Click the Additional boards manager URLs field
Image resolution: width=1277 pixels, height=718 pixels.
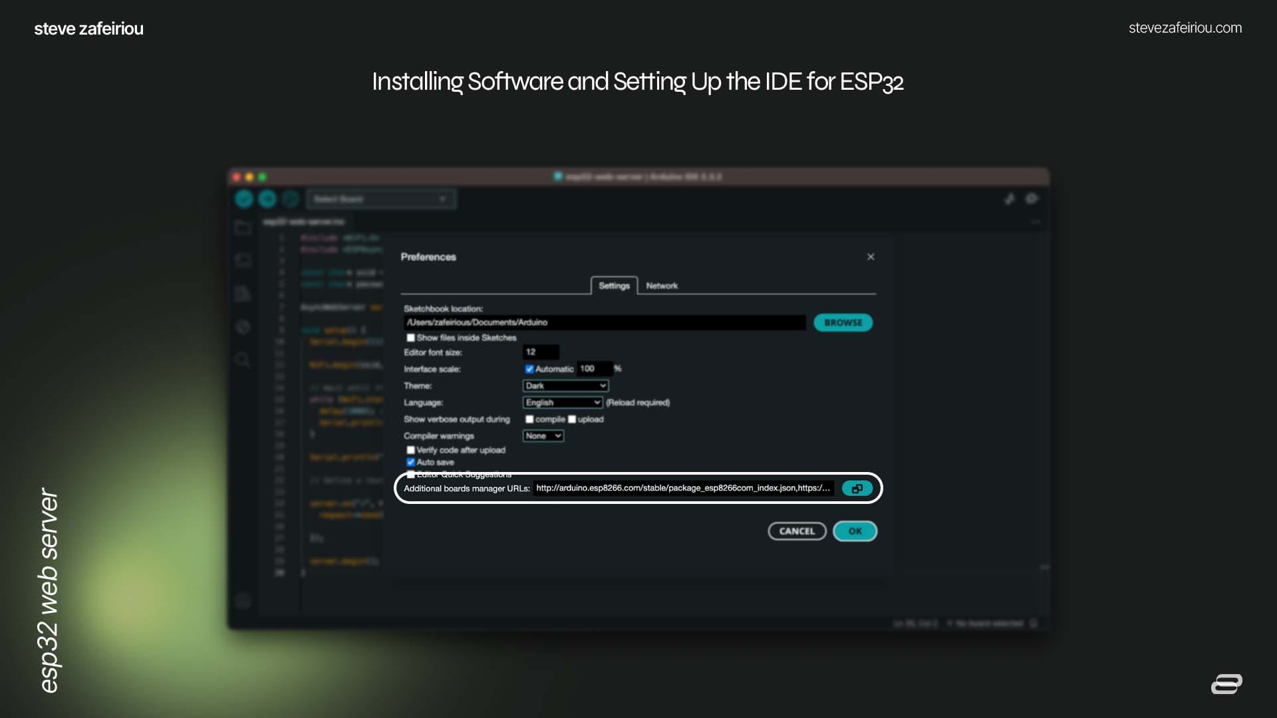684,488
